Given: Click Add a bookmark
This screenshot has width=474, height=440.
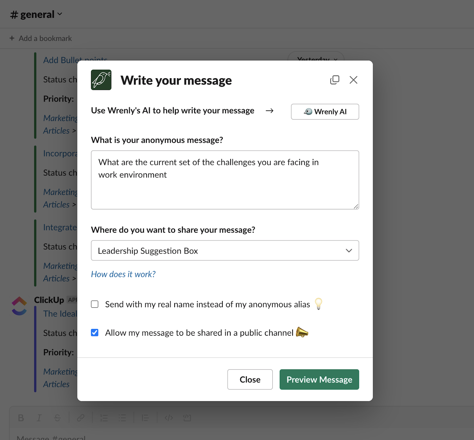Looking at the screenshot, I should click(x=45, y=39).
